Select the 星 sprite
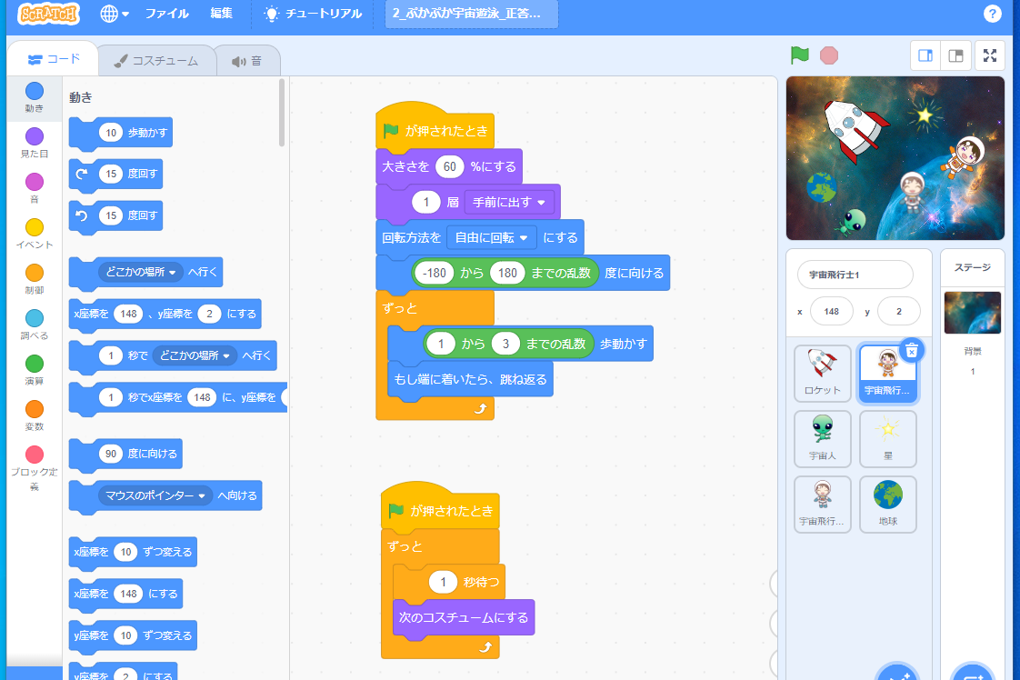This screenshot has height=680, width=1020. point(888,438)
